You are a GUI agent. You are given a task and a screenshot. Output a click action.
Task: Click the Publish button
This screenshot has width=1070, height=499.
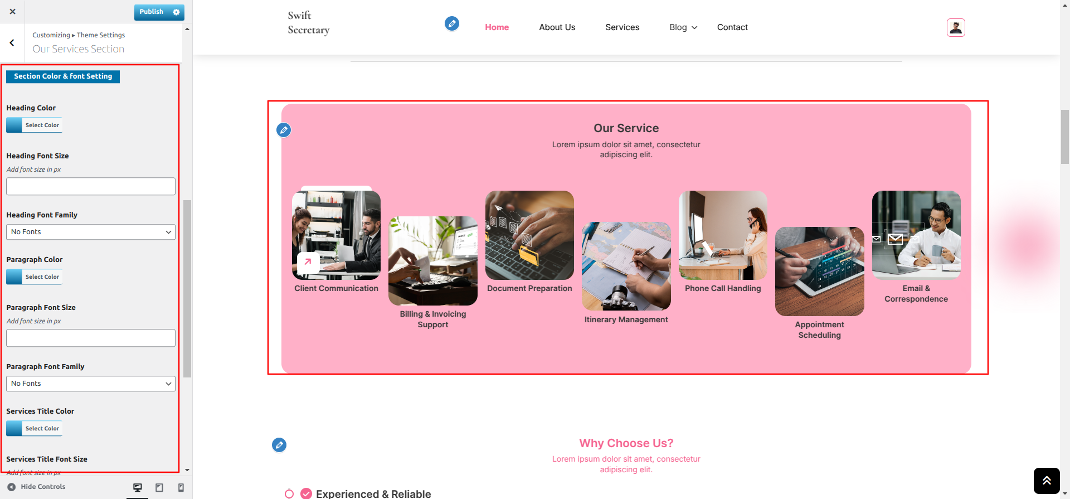[x=152, y=12]
